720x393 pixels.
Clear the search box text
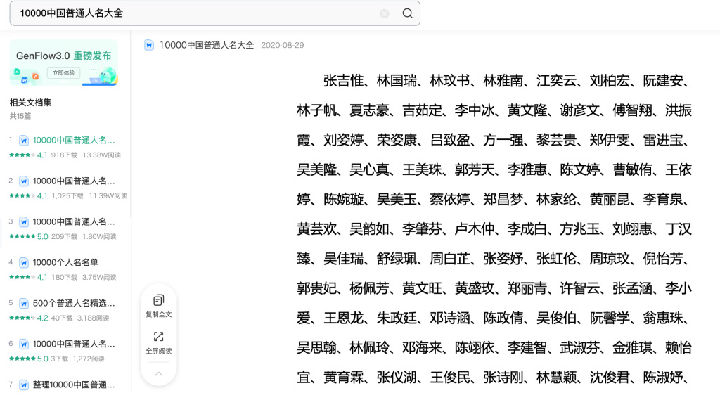[x=385, y=13]
